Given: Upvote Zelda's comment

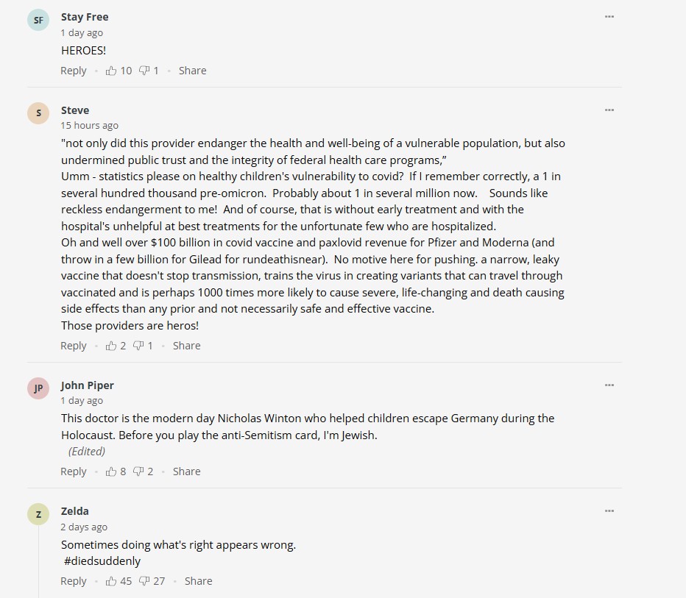Looking at the screenshot, I should (x=112, y=581).
